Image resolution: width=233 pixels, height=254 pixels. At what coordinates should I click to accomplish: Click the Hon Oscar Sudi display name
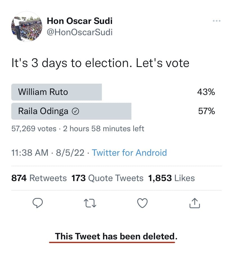tap(80, 21)
